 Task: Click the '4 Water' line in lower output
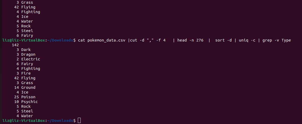click(25, 116)
